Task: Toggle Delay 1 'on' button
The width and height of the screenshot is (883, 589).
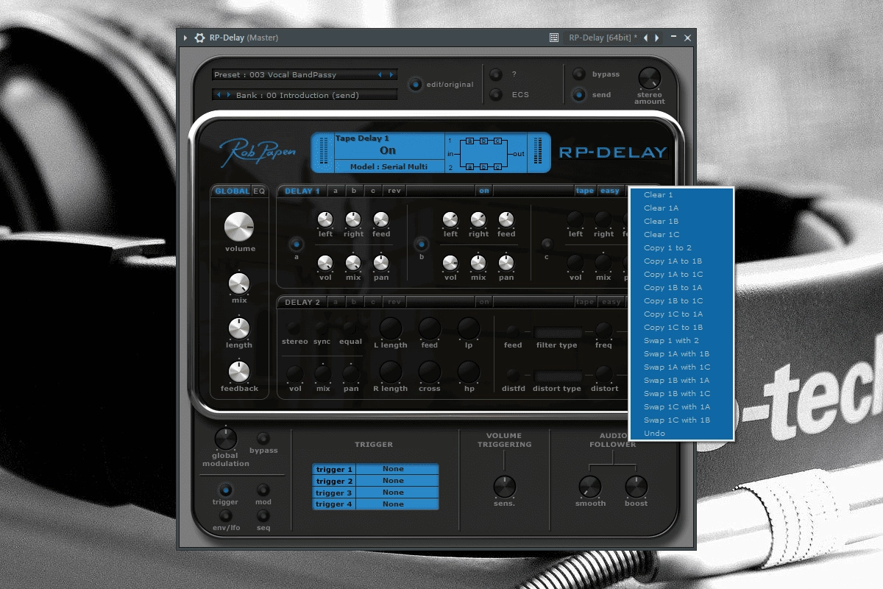Action: tap(483, 191)
